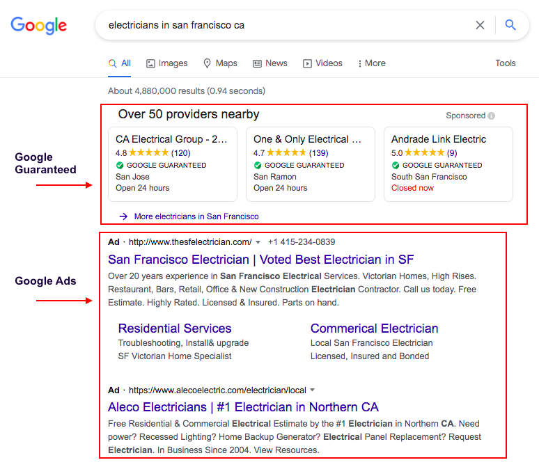Open the More menu
This screenshot has width=539, height=467.
point(371,63)
